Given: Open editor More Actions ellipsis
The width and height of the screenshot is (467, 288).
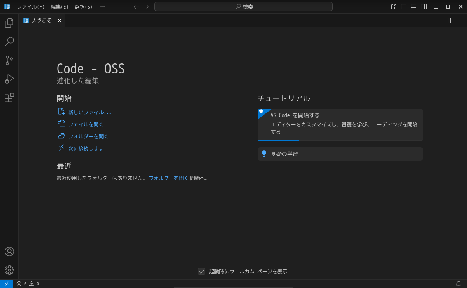Looking at the screenshot, I should tap(458, 20).
